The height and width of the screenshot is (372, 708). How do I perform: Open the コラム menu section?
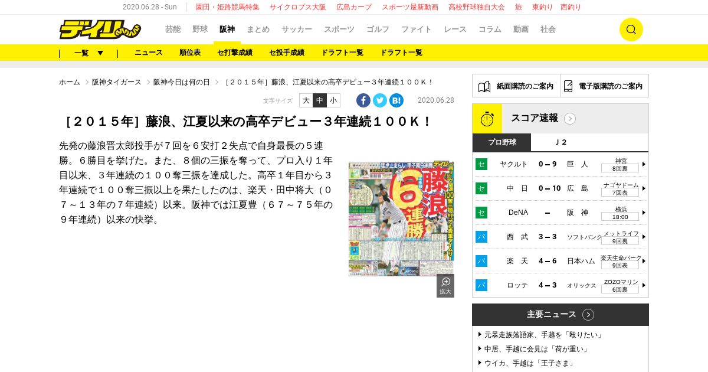pos(490,29)
